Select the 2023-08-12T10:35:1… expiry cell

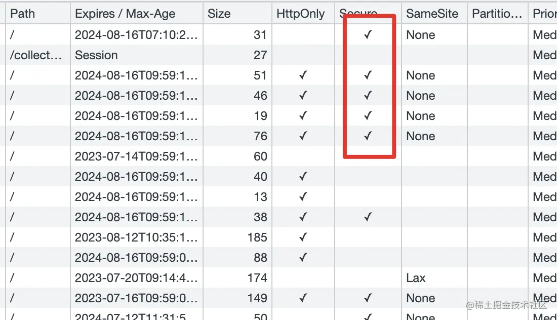[136, 237]
